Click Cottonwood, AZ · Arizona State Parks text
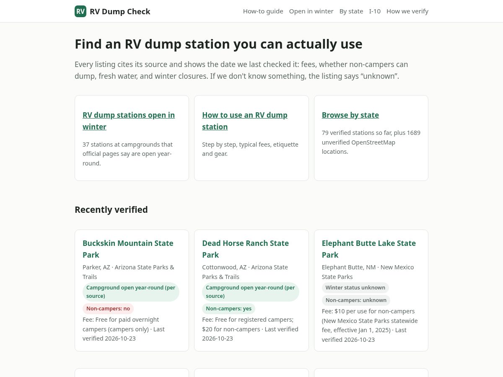The width and height of the screenshot is (503, 377). (x=245, y=272)
